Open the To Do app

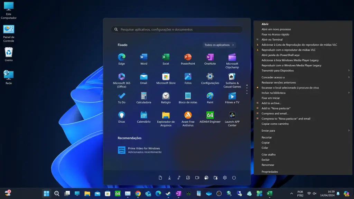point(121,98)
